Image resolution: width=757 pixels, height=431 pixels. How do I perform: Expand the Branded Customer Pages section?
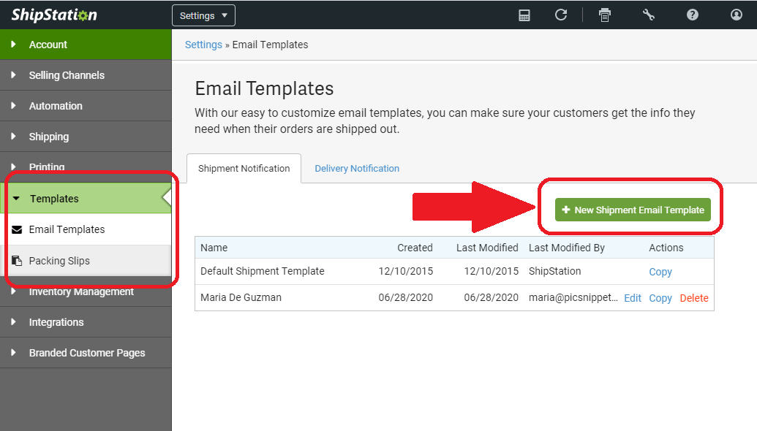coord(86,353)
